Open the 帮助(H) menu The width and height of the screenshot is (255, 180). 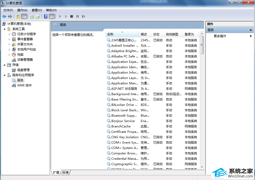[x=52, y=10]
